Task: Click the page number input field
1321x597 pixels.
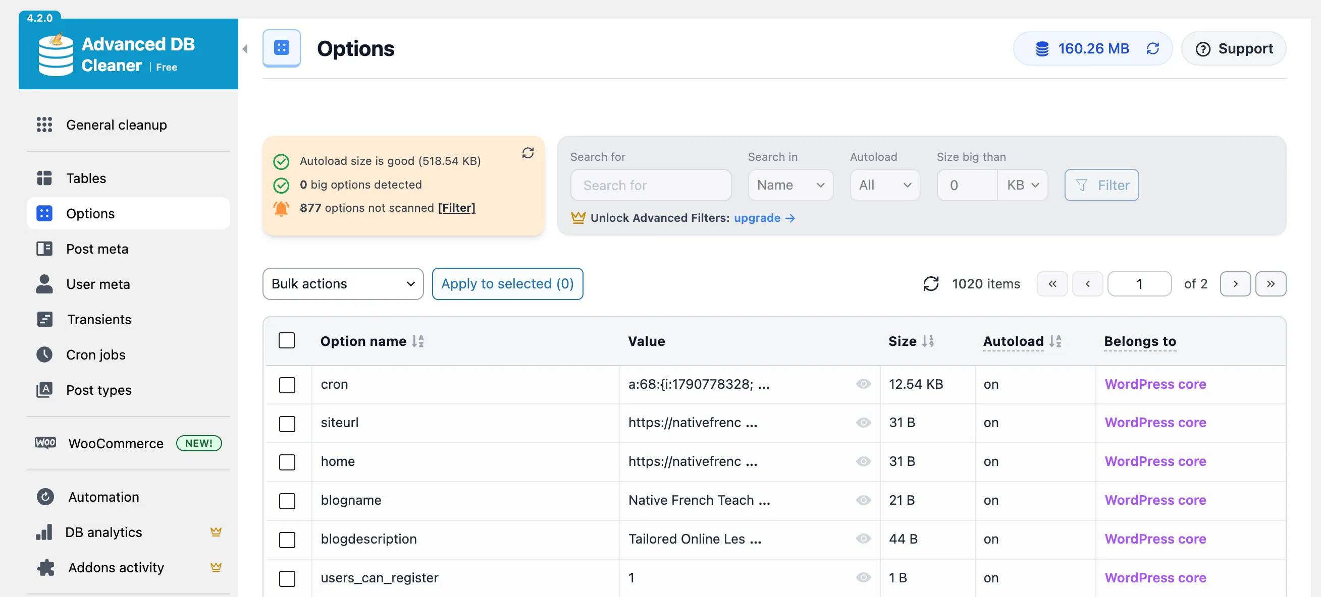Action: [x=1139, y=283]
